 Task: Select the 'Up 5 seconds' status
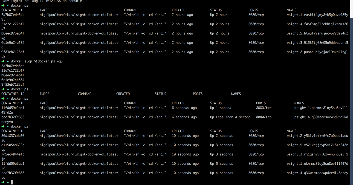click(x=222, y=164)
